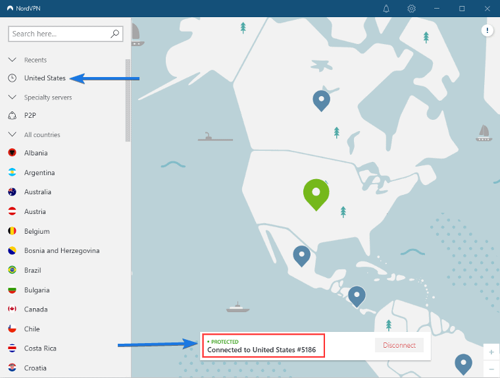The image size is (500, 378).
Task: Connect to Costa Rica in country list
Action: (x=40, y=348)
